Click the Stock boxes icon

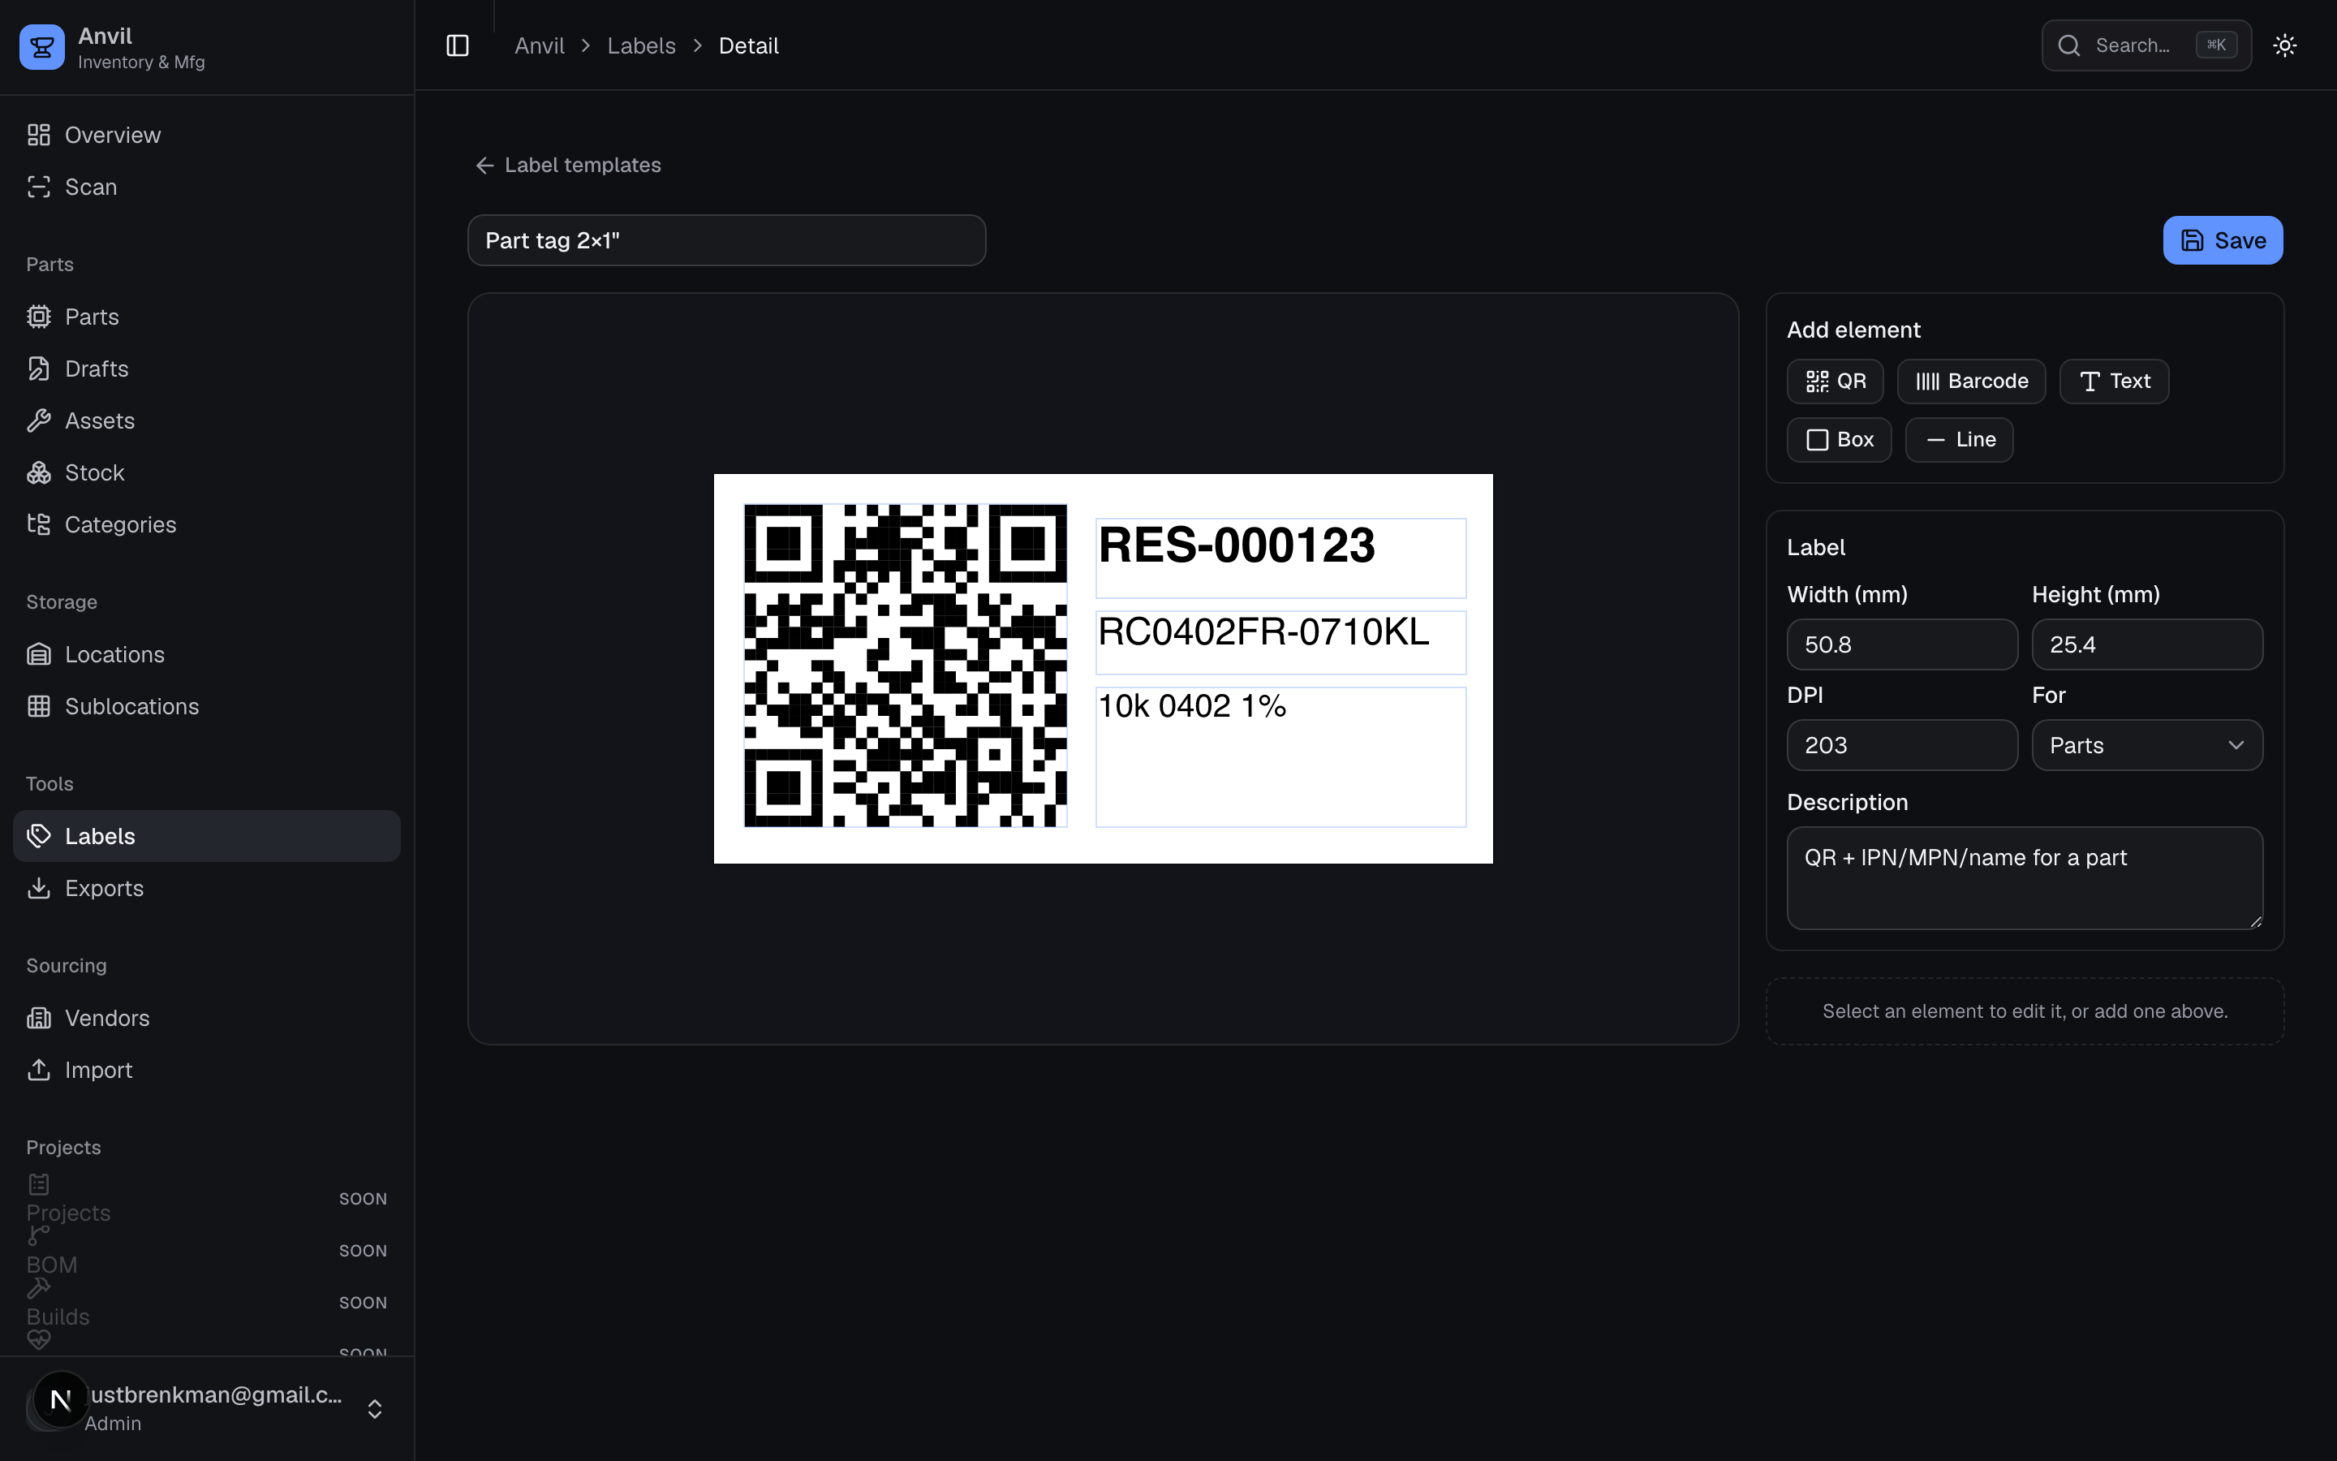(x=39, y=473)
